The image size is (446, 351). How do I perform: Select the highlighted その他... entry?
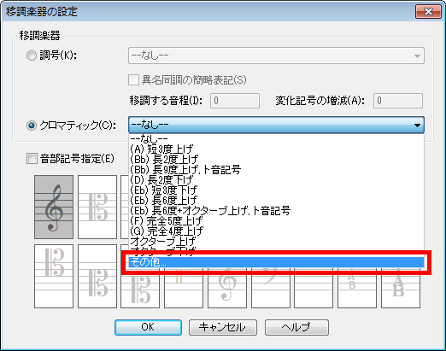(276, 262)
